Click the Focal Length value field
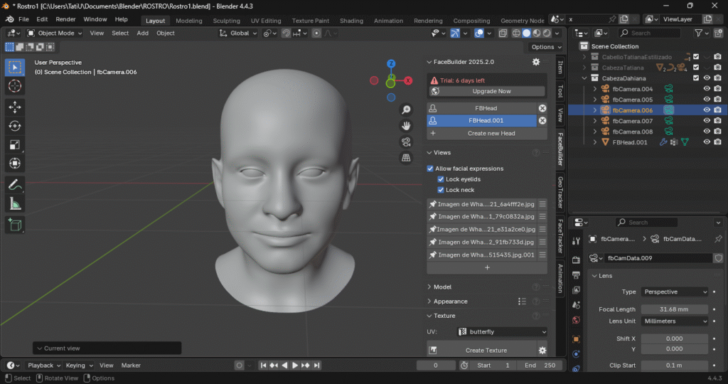This screenshot has height=384, width=728. 674,309
